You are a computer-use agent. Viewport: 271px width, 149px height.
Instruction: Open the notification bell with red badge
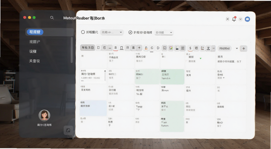coord(234,19)
